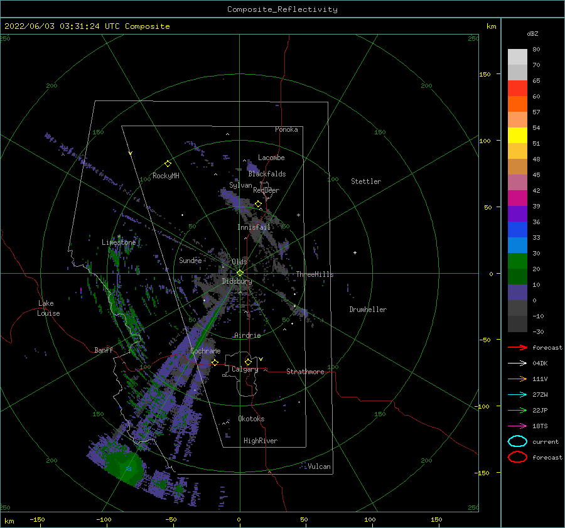Click the 04DK legend label
The image size is (565, 528).
[x=540, y=364]
